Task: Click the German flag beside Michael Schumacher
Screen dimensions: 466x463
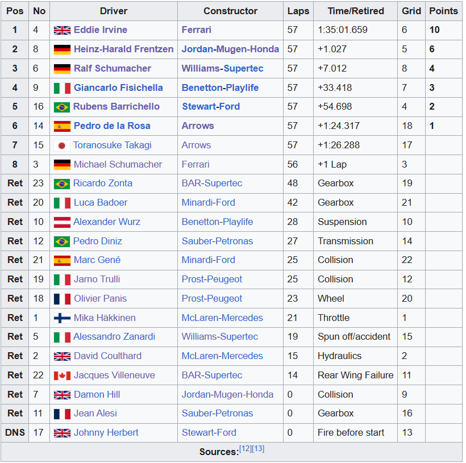Action: (62, 165)
